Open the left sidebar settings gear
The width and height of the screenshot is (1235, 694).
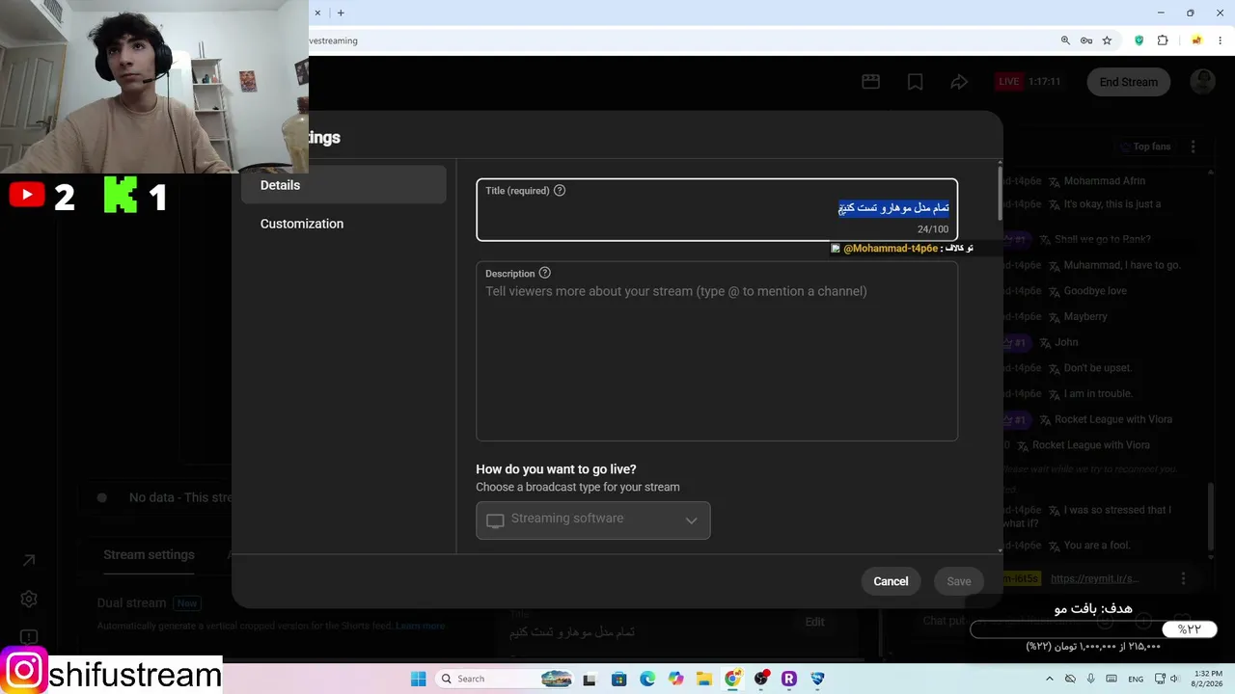click(29, 599)
